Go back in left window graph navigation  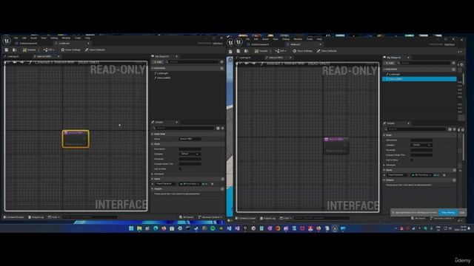15,62
